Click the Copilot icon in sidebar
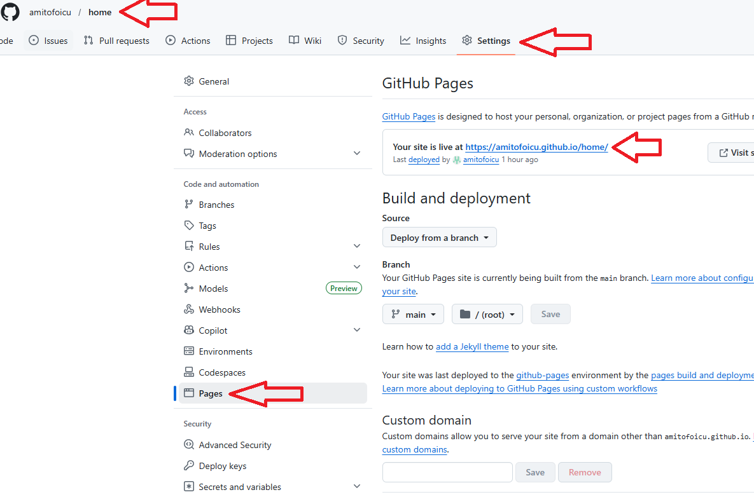This screenshot has height=497, width=754. [189, 330]
